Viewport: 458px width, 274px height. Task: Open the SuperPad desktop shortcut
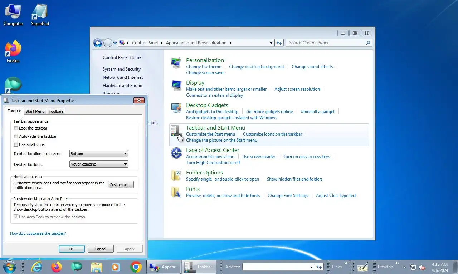pyautogui.click(x=40, y=15)
